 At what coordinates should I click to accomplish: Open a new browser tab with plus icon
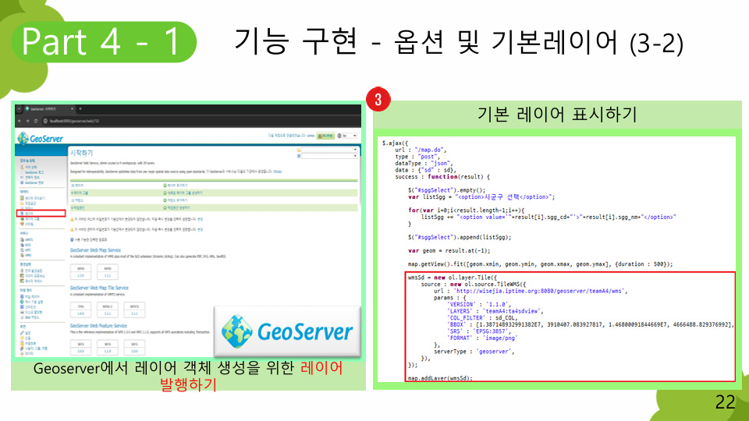(79, 109)
